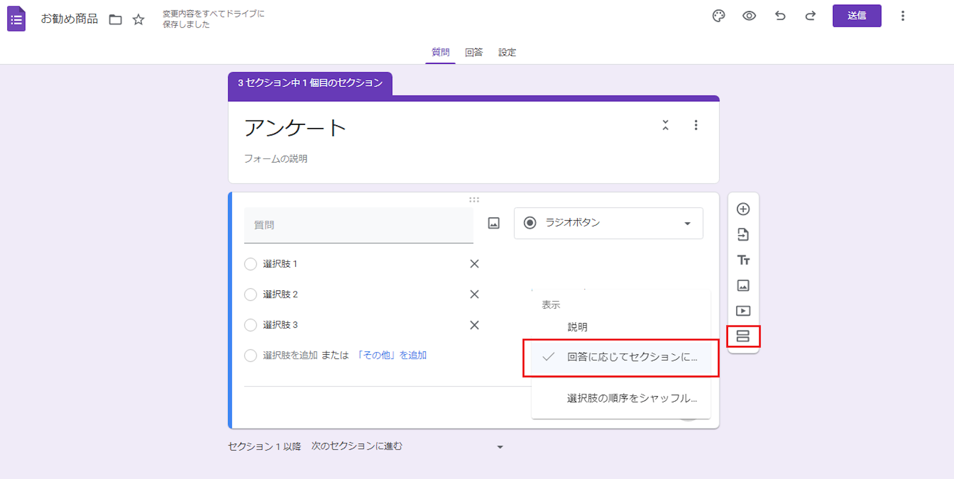This screenshot has height=479, width=954.
Task: Click the 送信 button
Action: pos(856,16)
